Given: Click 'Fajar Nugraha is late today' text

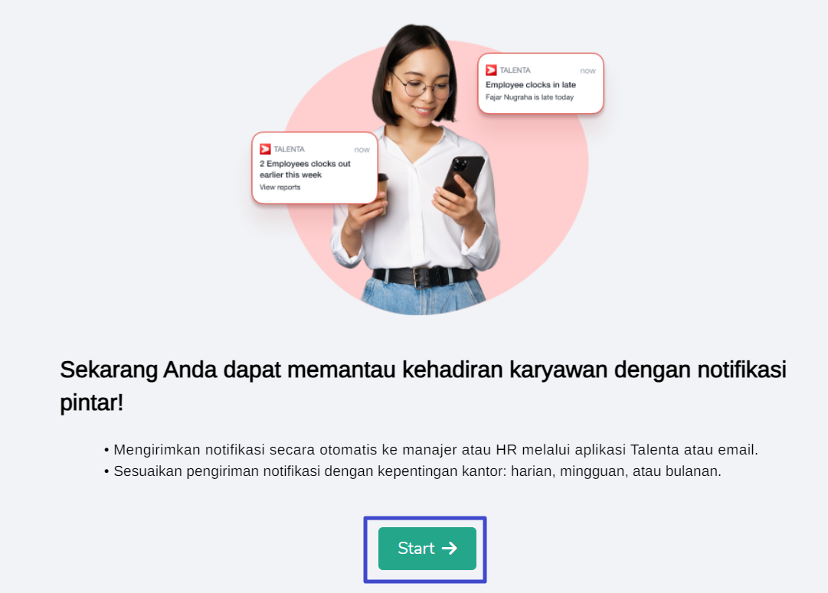Looking at the screenshot, I should click(529, 97).
